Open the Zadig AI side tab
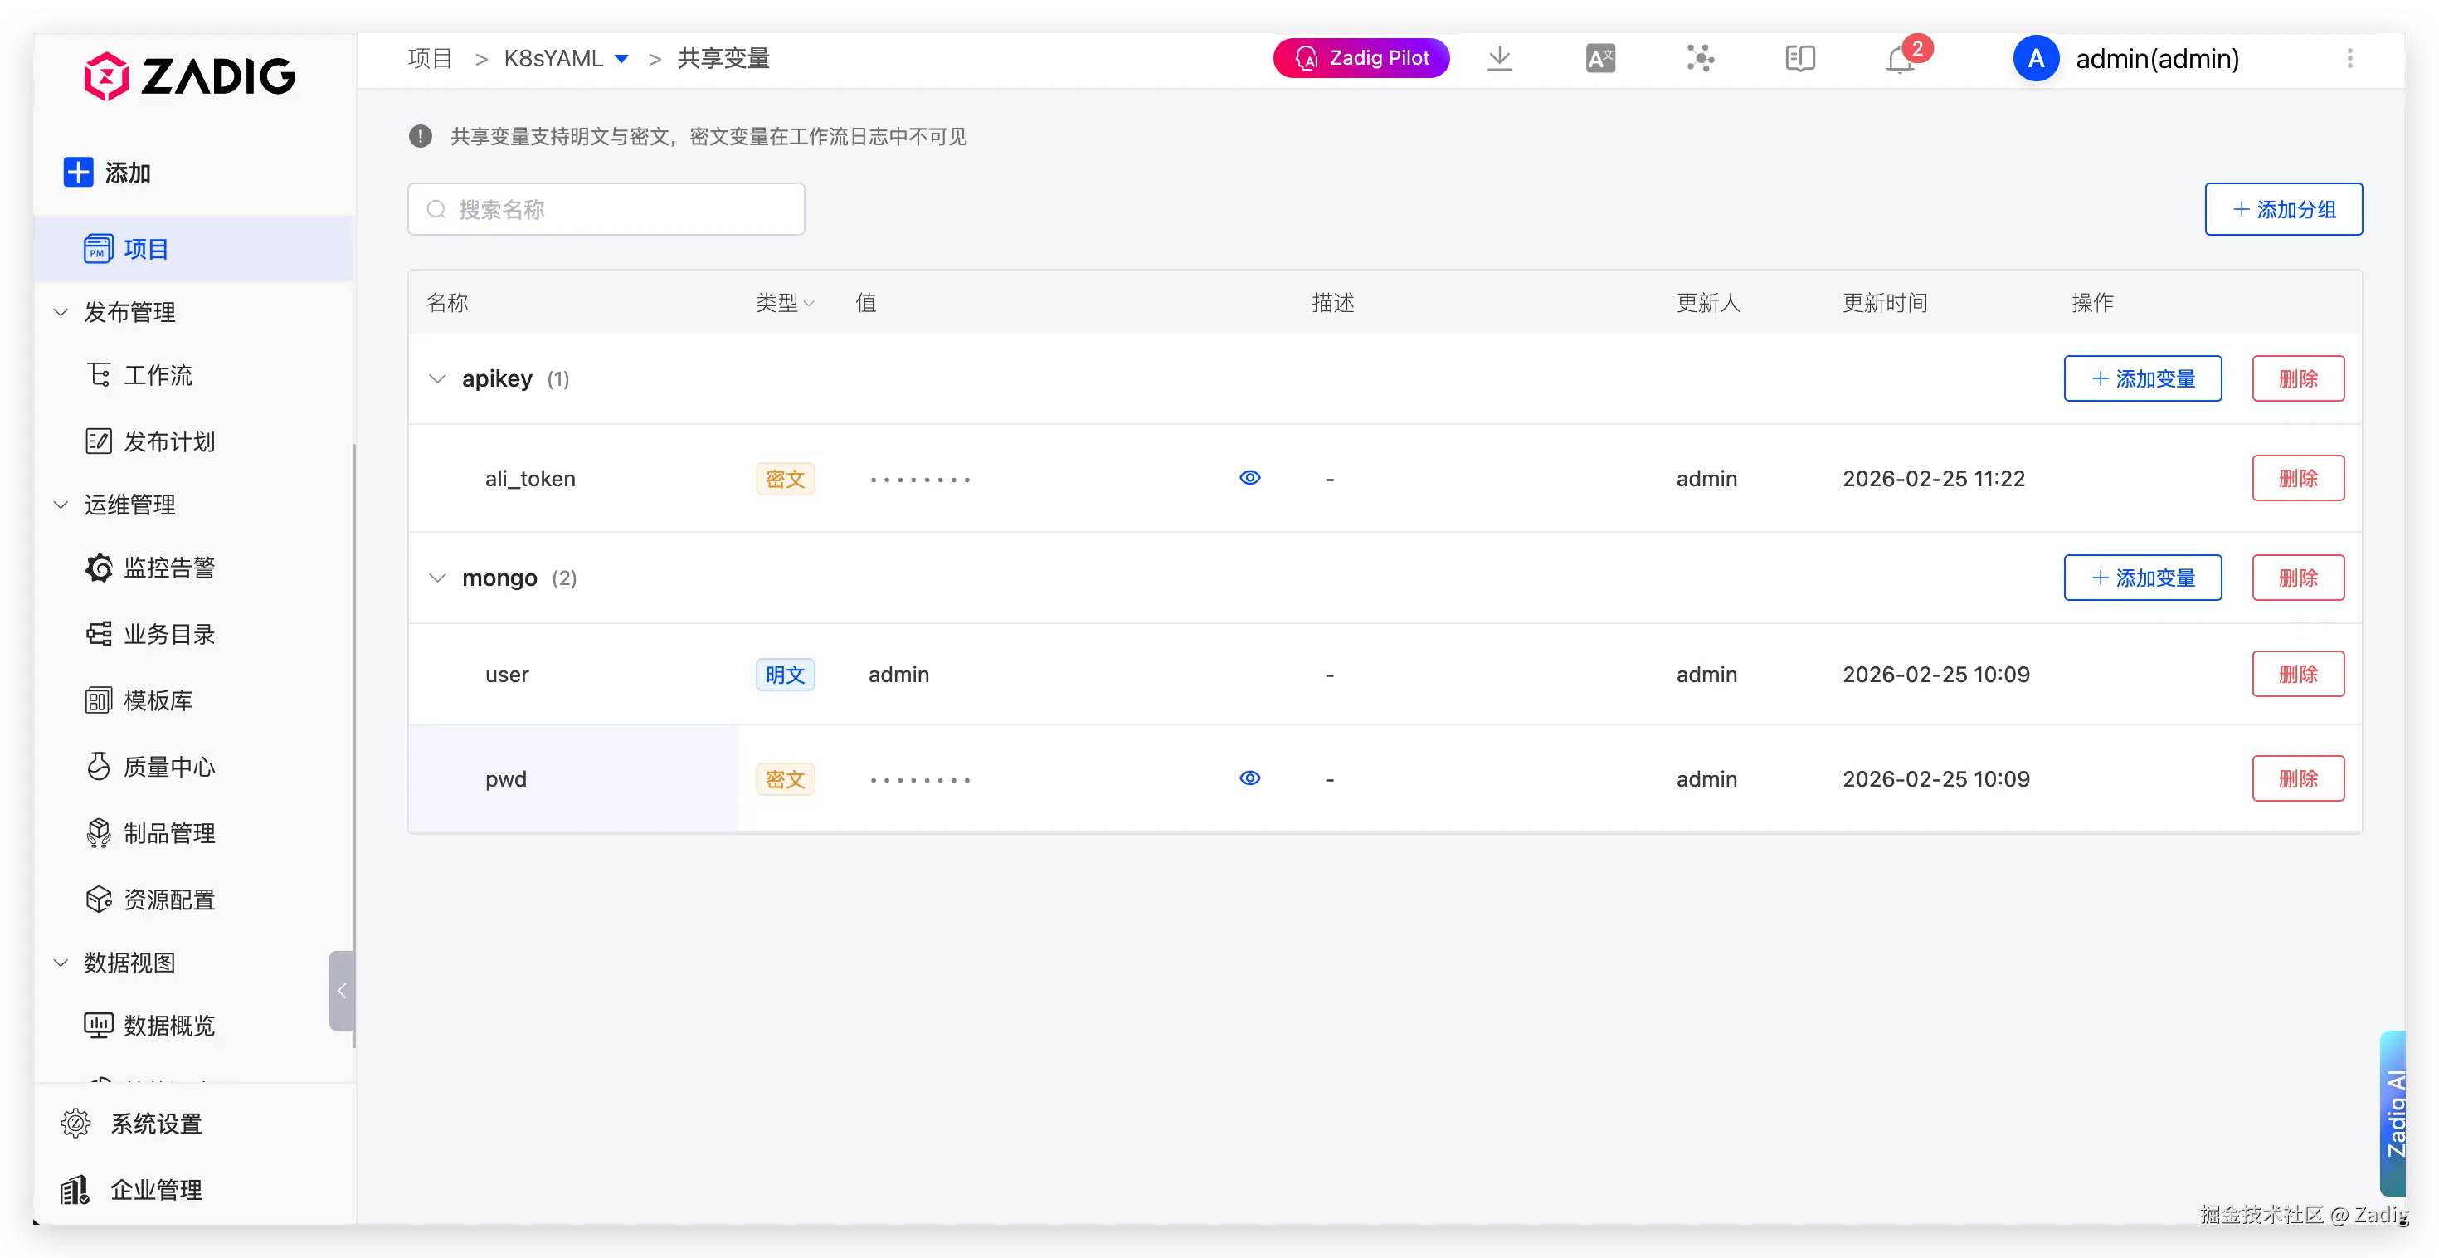 (x=2393, y=1113)
